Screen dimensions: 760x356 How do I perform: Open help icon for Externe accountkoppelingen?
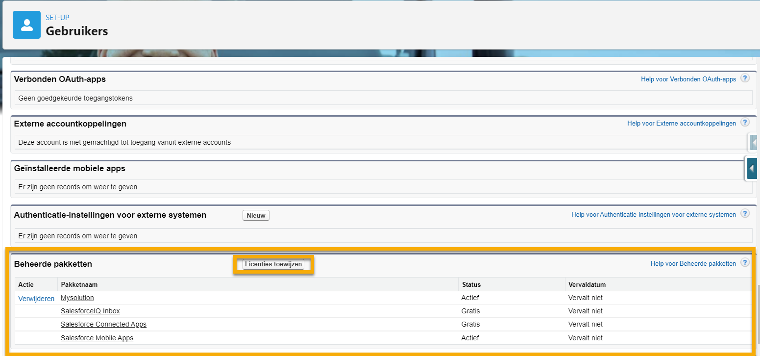tap(745, 123)
